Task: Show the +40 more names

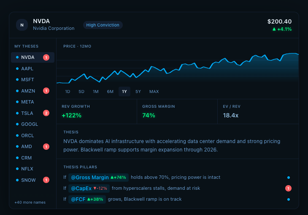Action: [30, 202]
